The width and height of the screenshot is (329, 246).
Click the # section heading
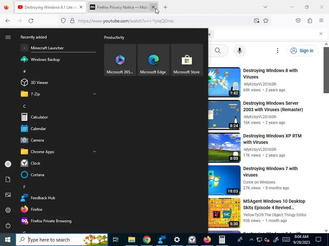24,71
